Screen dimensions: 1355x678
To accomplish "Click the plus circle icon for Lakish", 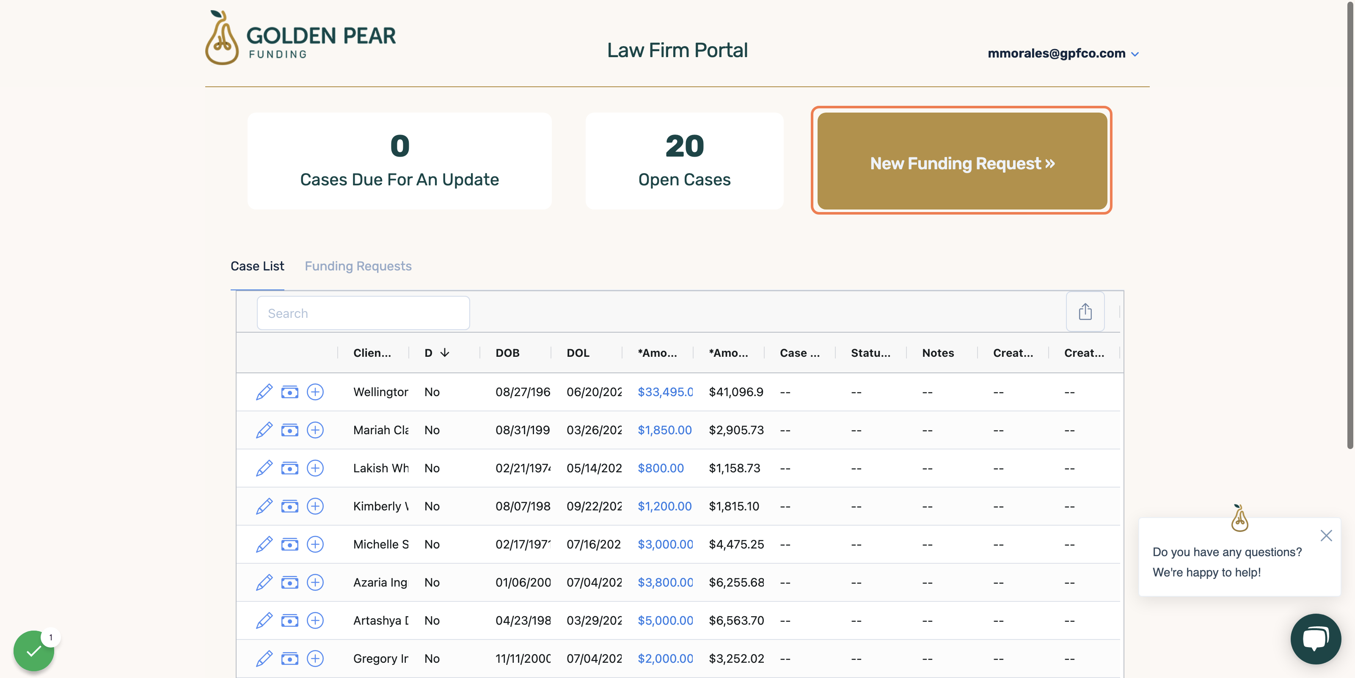I will [x=315, y=468].
